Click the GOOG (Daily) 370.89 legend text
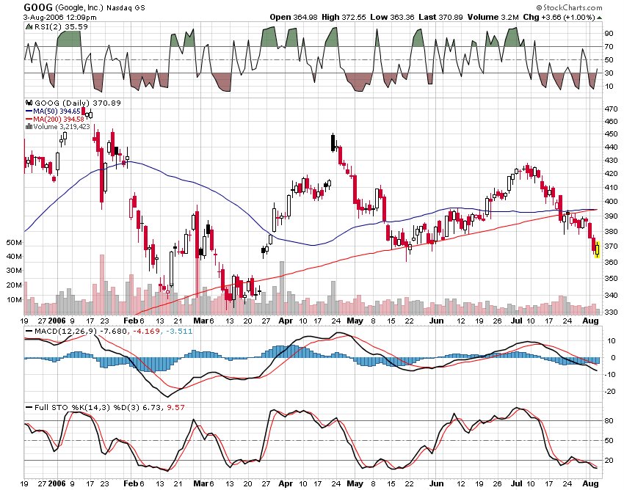The image size is (624, 490). [78, 103]
